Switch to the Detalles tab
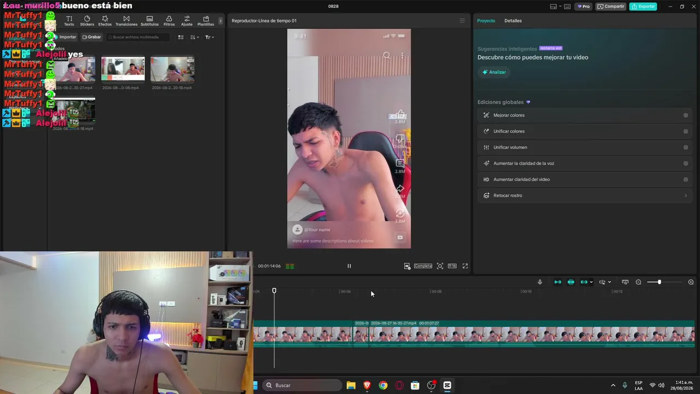This screenshot has height=394, width=700. pos(513,21)
